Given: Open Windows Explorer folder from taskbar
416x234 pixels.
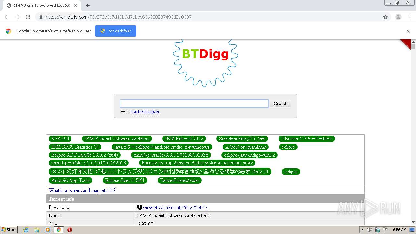Looking at the screenshot, I should point(37,230).
